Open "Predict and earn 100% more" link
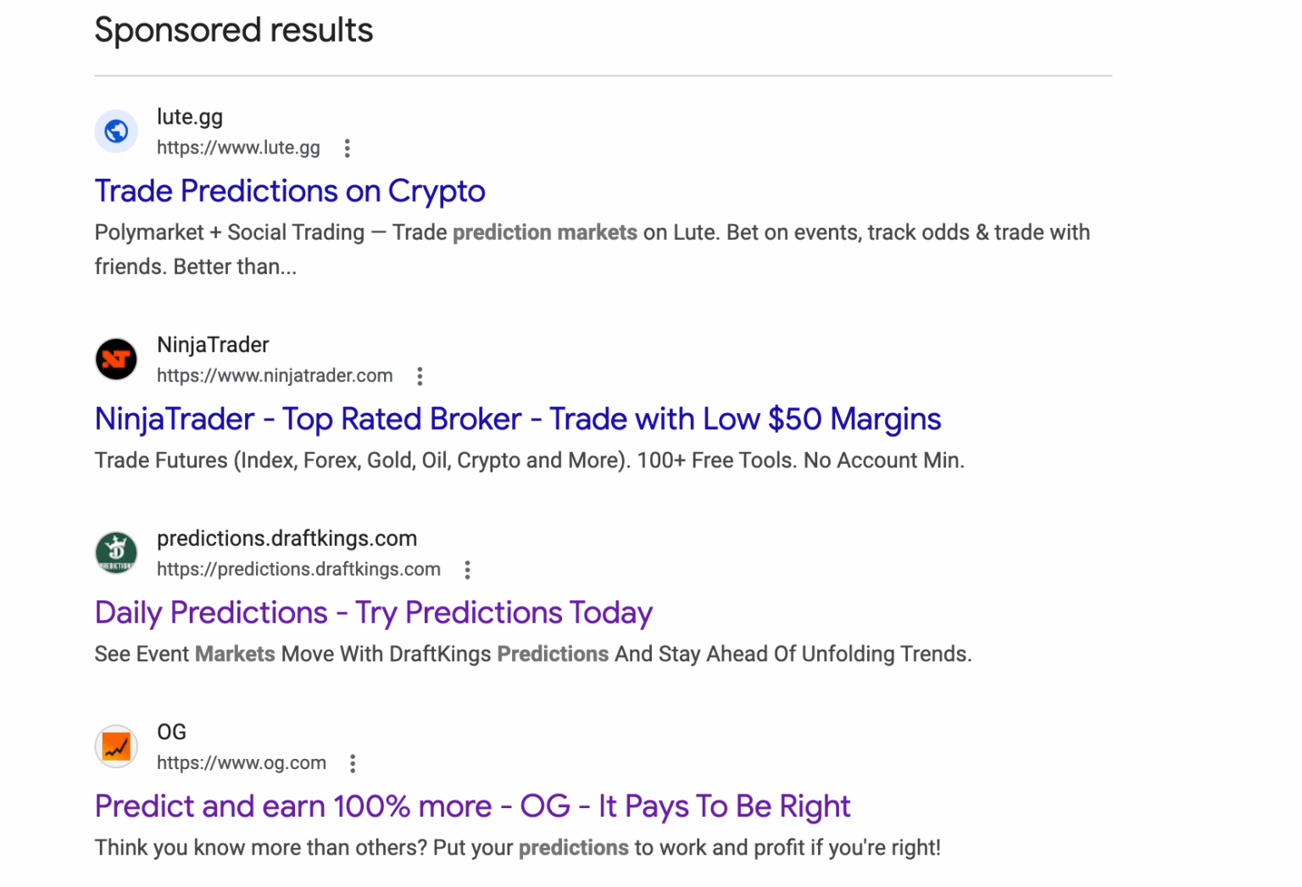This screenshot has height=887, width=1302. pyautogui.click(x=472, y=806)
